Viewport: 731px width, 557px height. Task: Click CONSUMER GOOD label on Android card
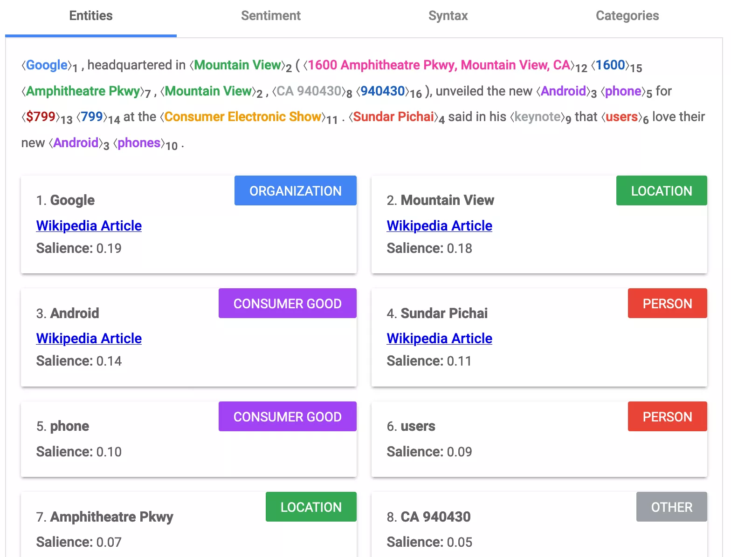tap(288, 303)
